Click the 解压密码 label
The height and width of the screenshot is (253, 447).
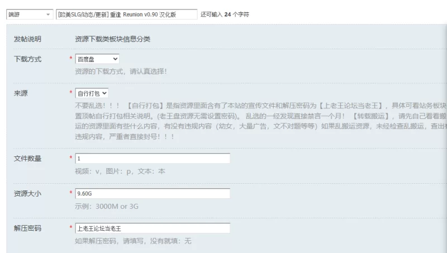pos(27,228)
